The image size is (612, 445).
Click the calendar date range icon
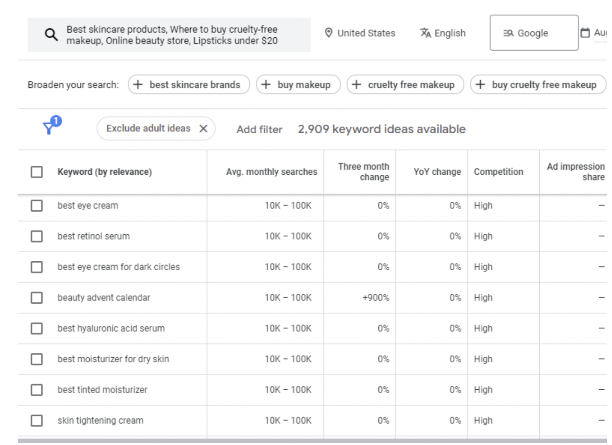click(585, 33)
